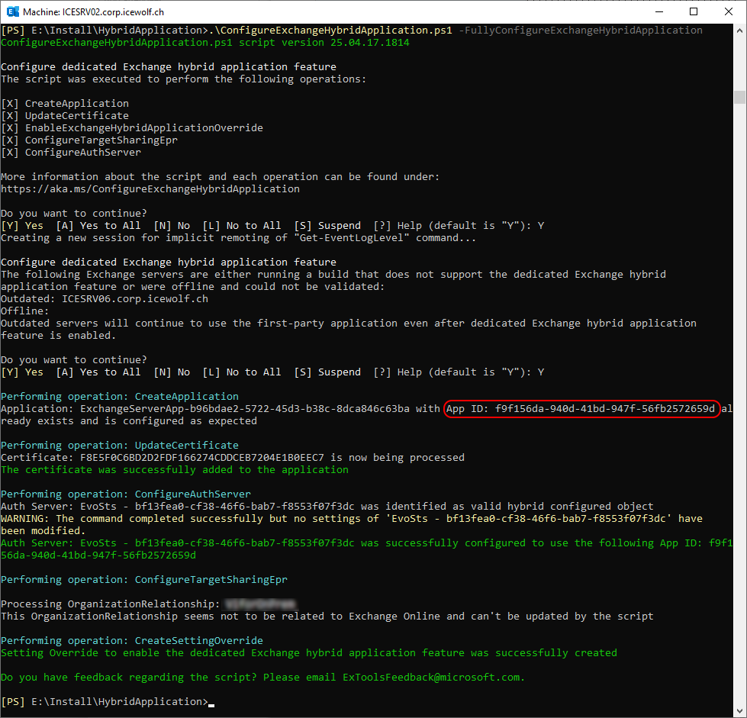The image size is (747, 718).
Task: Minimize the Exchange shell window
Action: 659,12
